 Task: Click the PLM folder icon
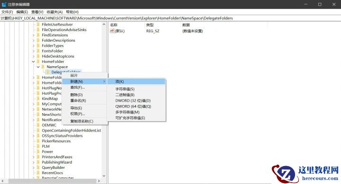[38, 146]
